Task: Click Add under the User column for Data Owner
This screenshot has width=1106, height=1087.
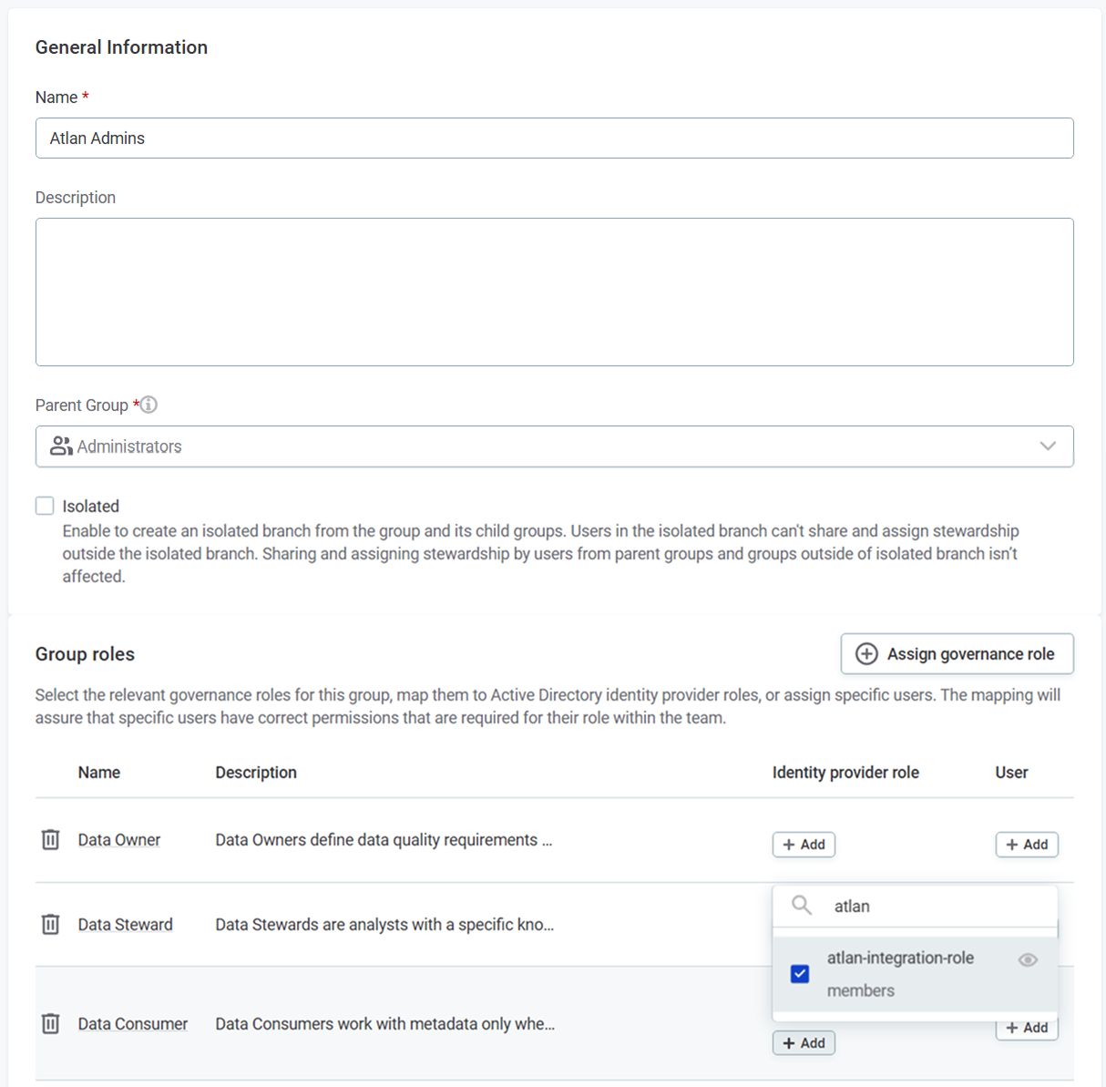Action: point(1027,845)
